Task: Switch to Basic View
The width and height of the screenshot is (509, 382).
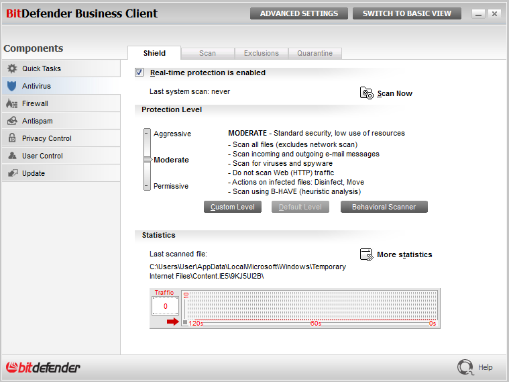Action: tap(407, 13)
